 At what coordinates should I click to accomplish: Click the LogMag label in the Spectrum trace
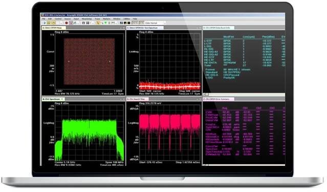pos(49,123)
